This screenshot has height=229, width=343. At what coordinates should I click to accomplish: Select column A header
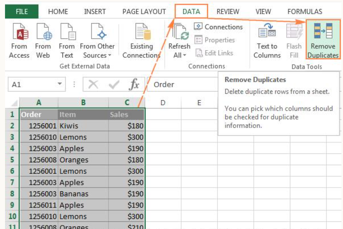click(39, 103)
